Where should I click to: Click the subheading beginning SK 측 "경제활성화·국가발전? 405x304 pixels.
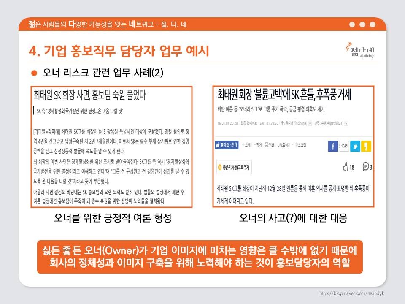tap(80, 111)
